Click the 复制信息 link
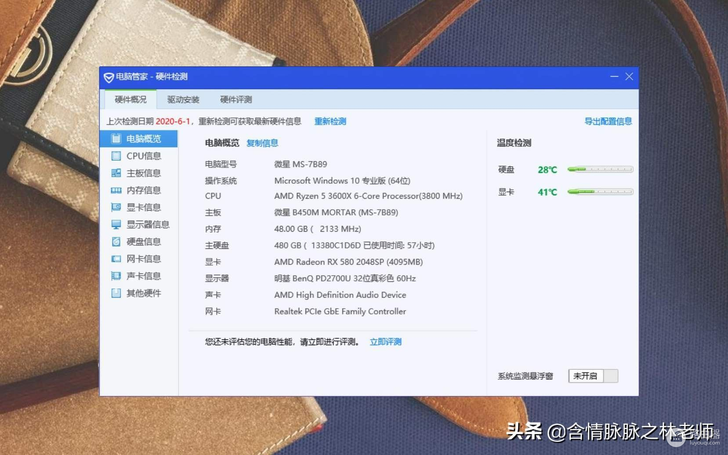This screenshot has width=728, height=455. point(262,143)
